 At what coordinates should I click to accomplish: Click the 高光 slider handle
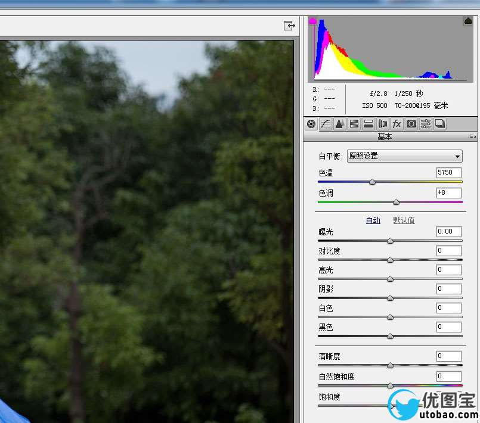pyautogui.click(x=390, y=279)
